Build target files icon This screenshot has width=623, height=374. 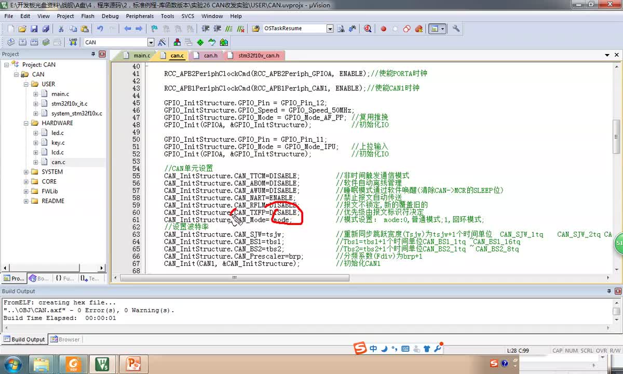click(x=23, y=42)
